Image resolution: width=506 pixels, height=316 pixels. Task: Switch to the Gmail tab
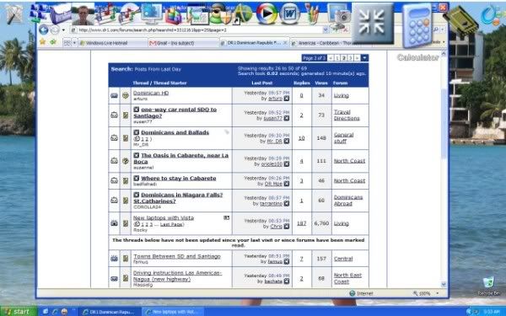183,43
